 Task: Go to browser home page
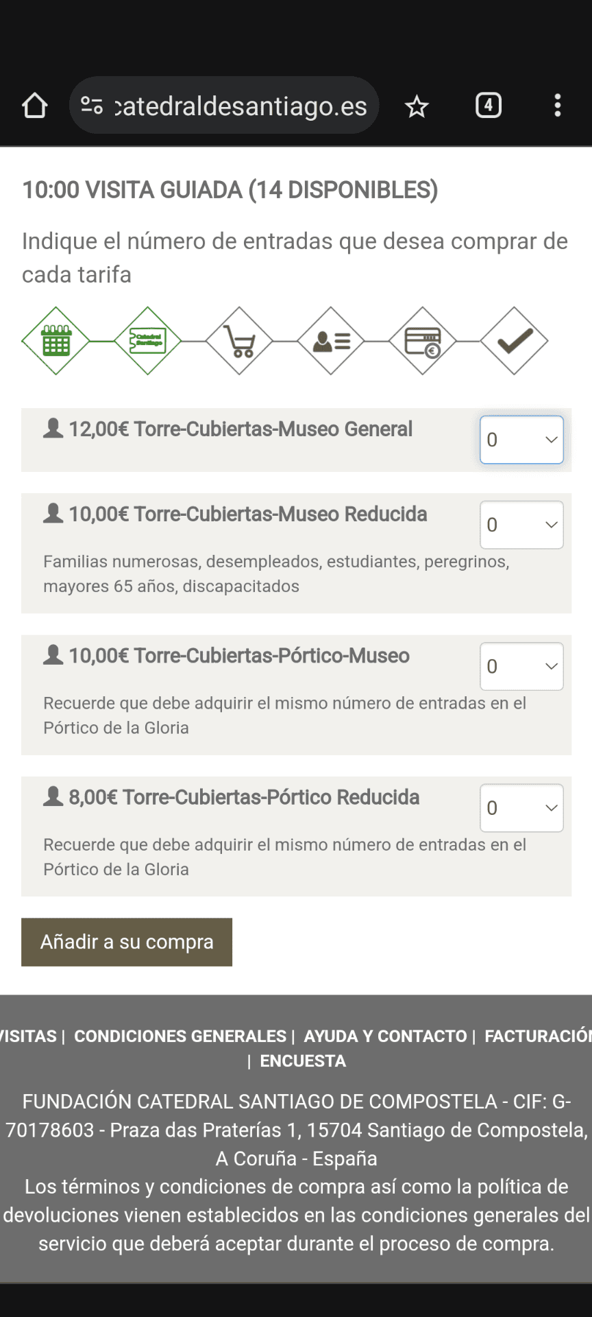point(35,106)
